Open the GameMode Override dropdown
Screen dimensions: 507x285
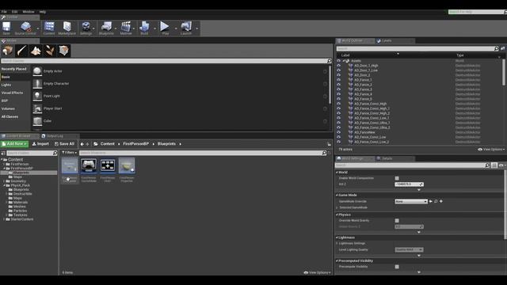(x=411, y=201)
